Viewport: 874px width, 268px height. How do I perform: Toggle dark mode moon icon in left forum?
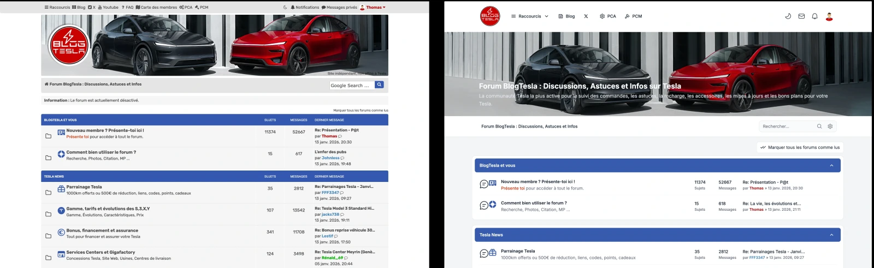pos(285,8)
